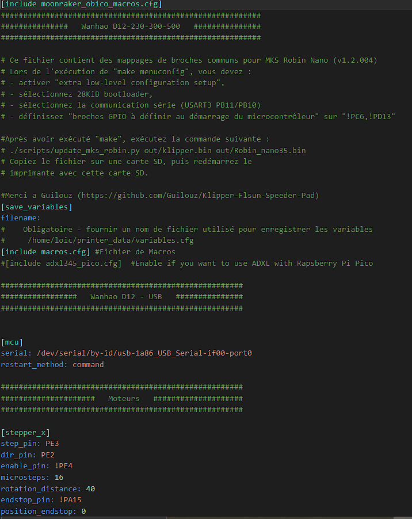The width and height of the screenshot is (412, 519).
Task: Click the [include macros.cfg] line
Action: (45, 252)
